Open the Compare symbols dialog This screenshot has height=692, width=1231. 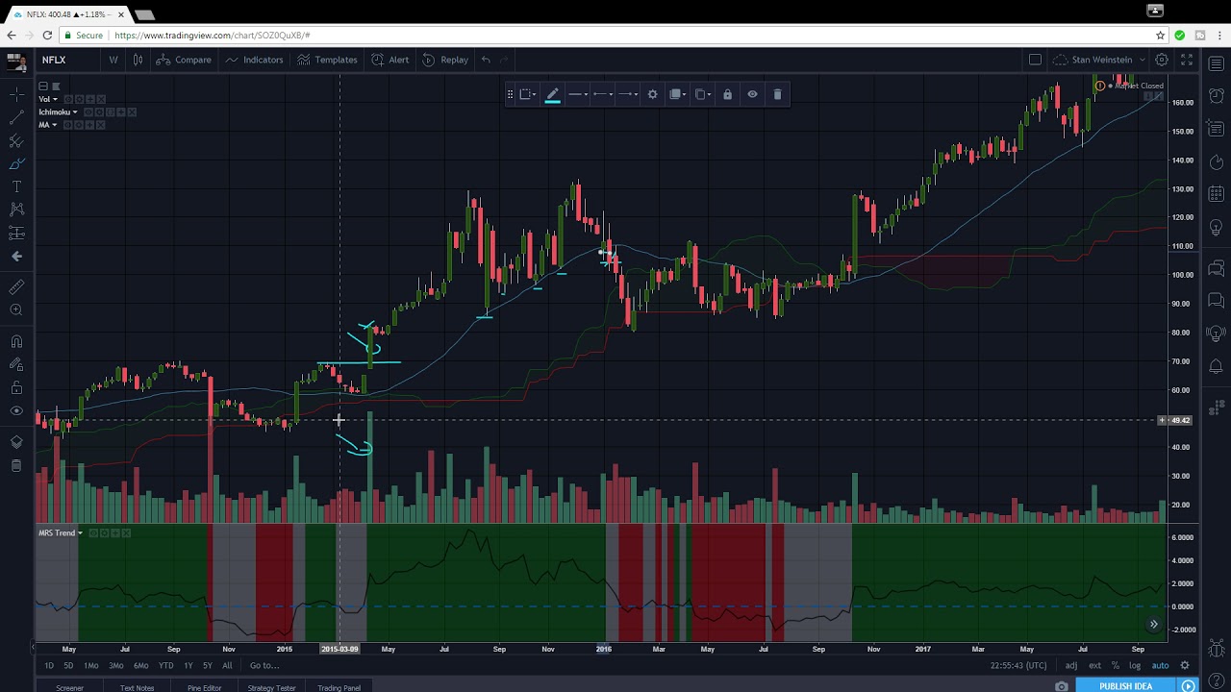tap(185, 60)
